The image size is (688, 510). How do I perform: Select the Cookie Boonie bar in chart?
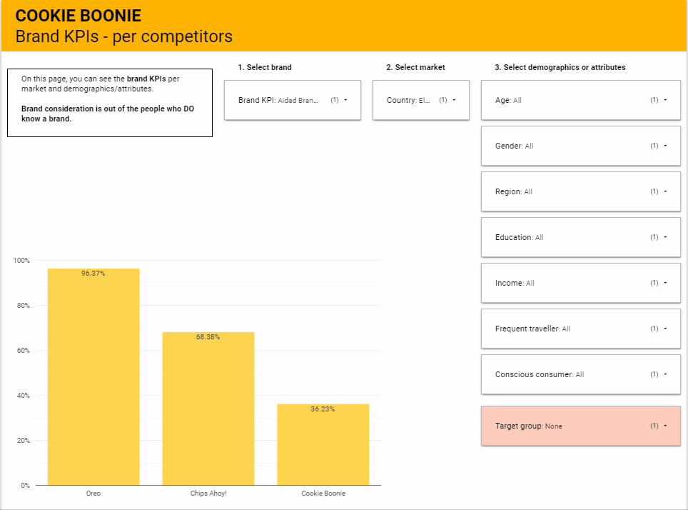tap(323, 444)
